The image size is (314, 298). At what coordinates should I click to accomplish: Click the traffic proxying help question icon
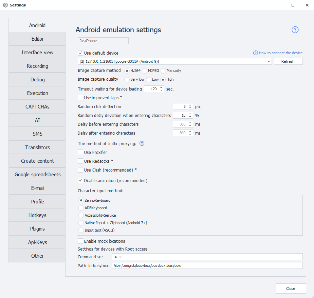(142, 143)
